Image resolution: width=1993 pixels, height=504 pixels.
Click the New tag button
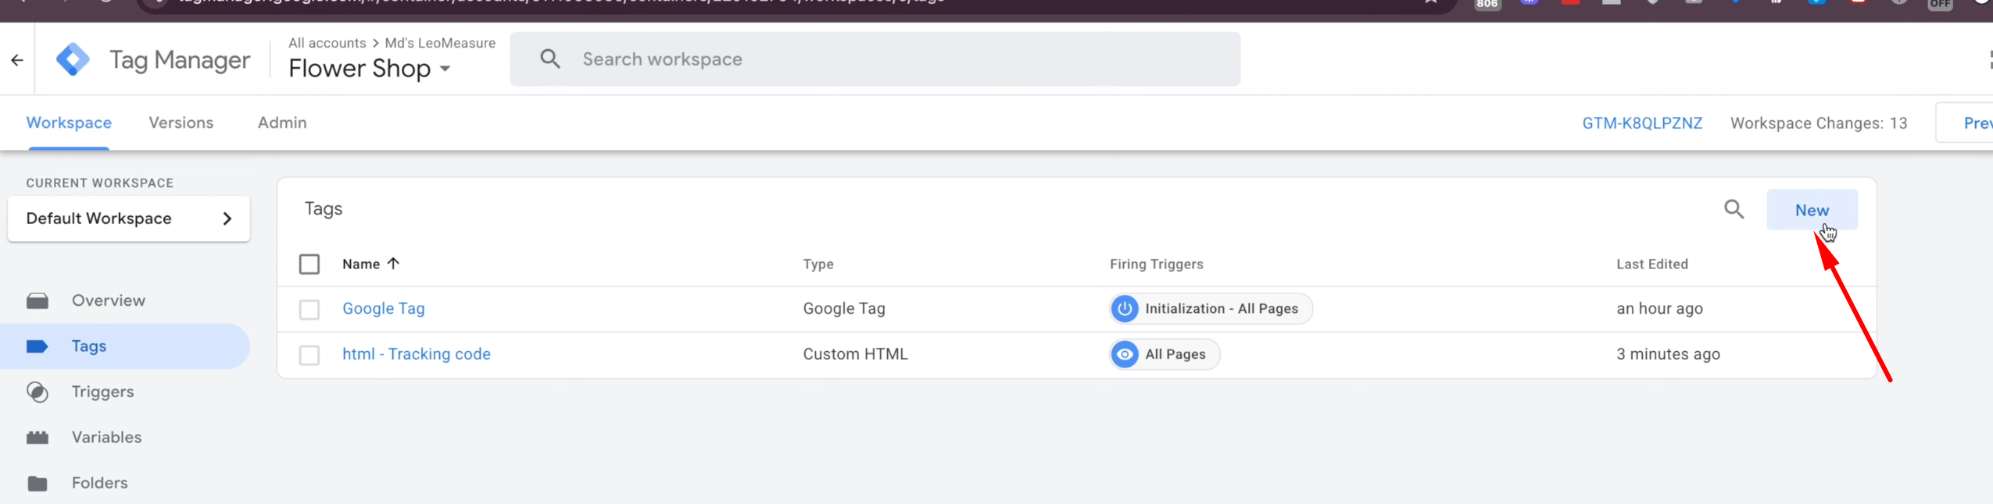tap(1811, 210)
